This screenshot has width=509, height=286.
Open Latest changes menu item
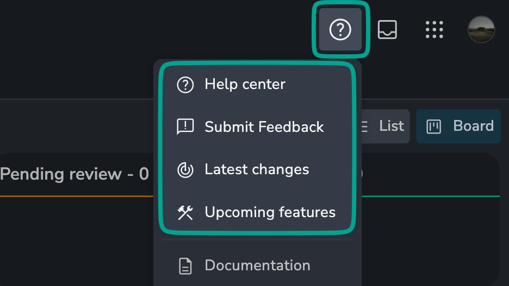pyautogui.click(x=257, y=169)
